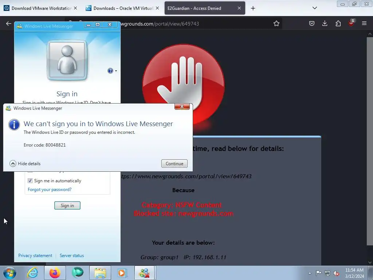Open the help dropdown arrow in Messenger
The height and width of the screenshot is (280, 373).
116,71
